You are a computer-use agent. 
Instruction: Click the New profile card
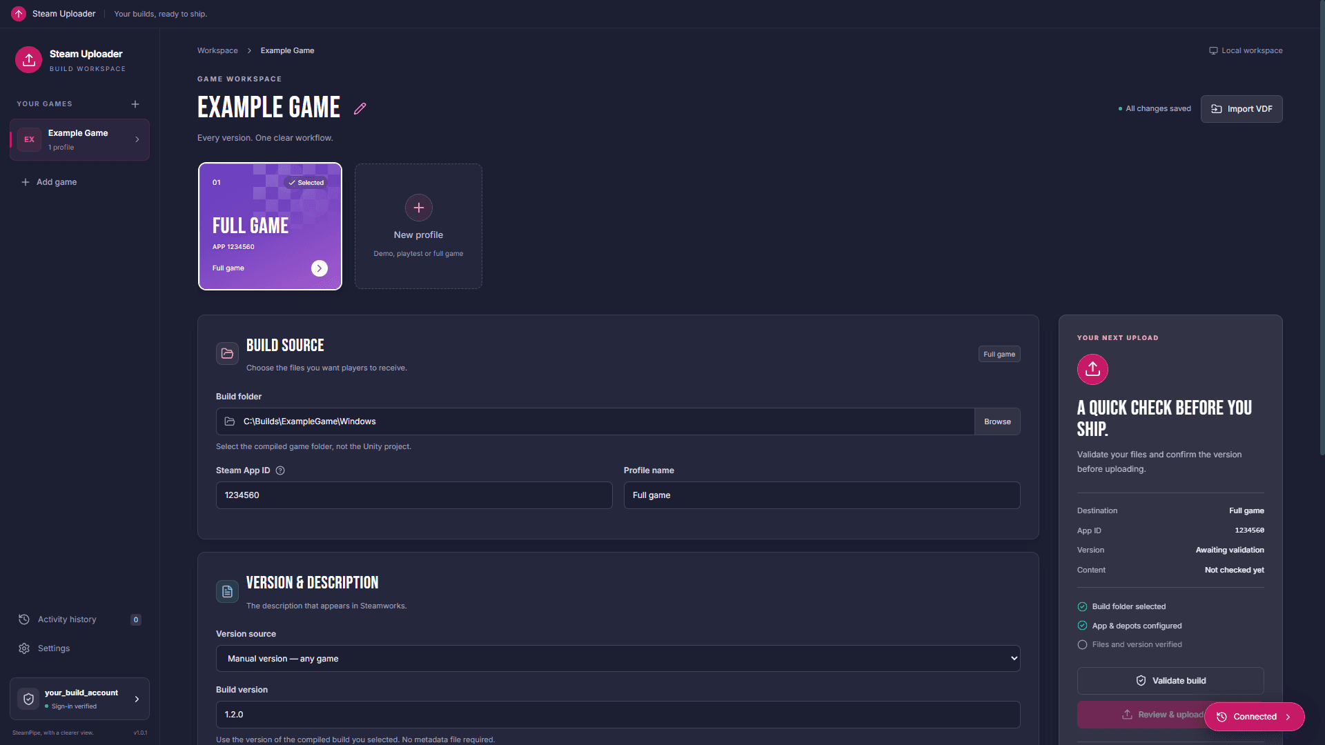418,226
